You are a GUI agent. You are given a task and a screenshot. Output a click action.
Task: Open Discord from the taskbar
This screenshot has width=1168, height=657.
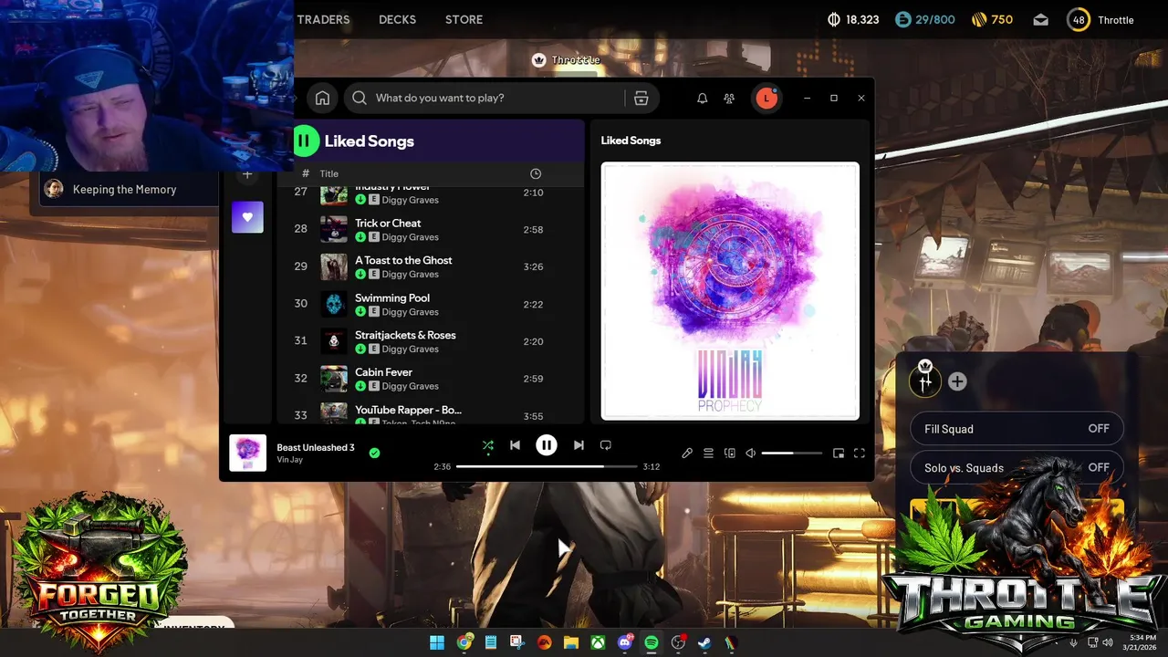click(x=625, y=642)
